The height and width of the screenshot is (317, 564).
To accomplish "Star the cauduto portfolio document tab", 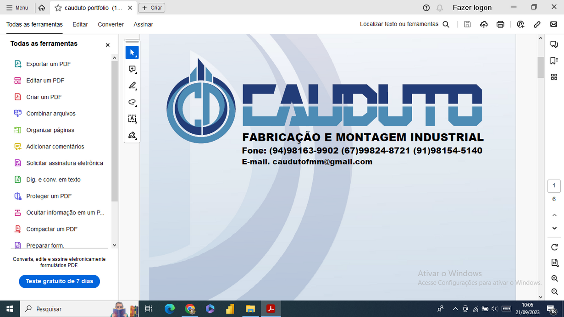I will (x=58, y=8).
